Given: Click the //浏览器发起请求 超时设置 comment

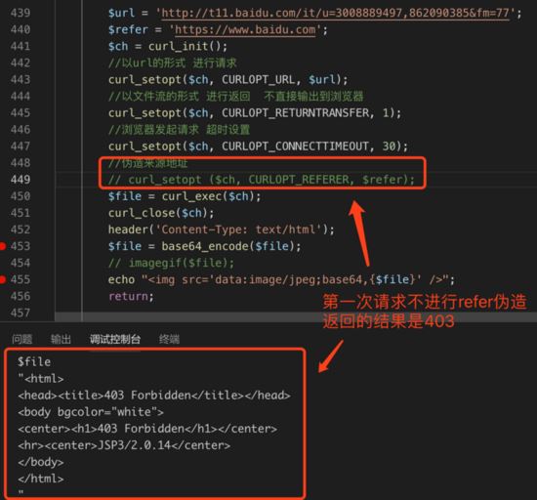Looking at the screenshot, I should pos(179,130).
